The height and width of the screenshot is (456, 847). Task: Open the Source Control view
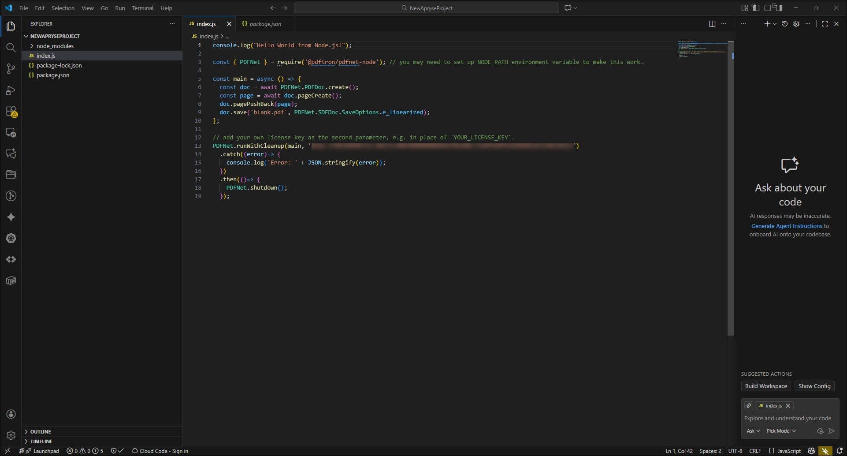pos(11,69)
